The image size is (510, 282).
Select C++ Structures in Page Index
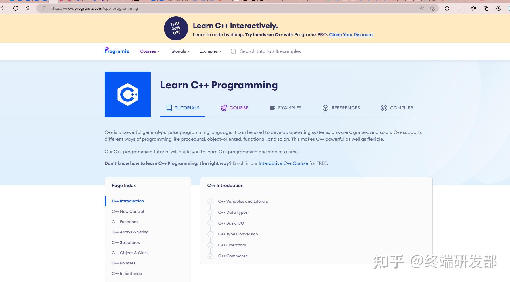126,242
